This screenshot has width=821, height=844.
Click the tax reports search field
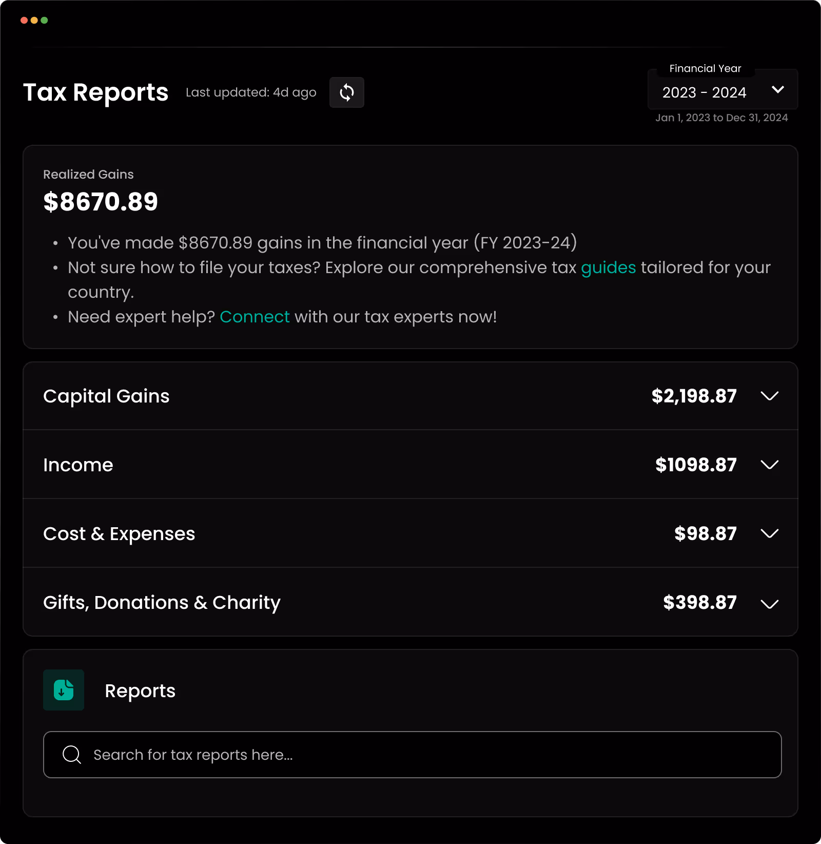411,754
